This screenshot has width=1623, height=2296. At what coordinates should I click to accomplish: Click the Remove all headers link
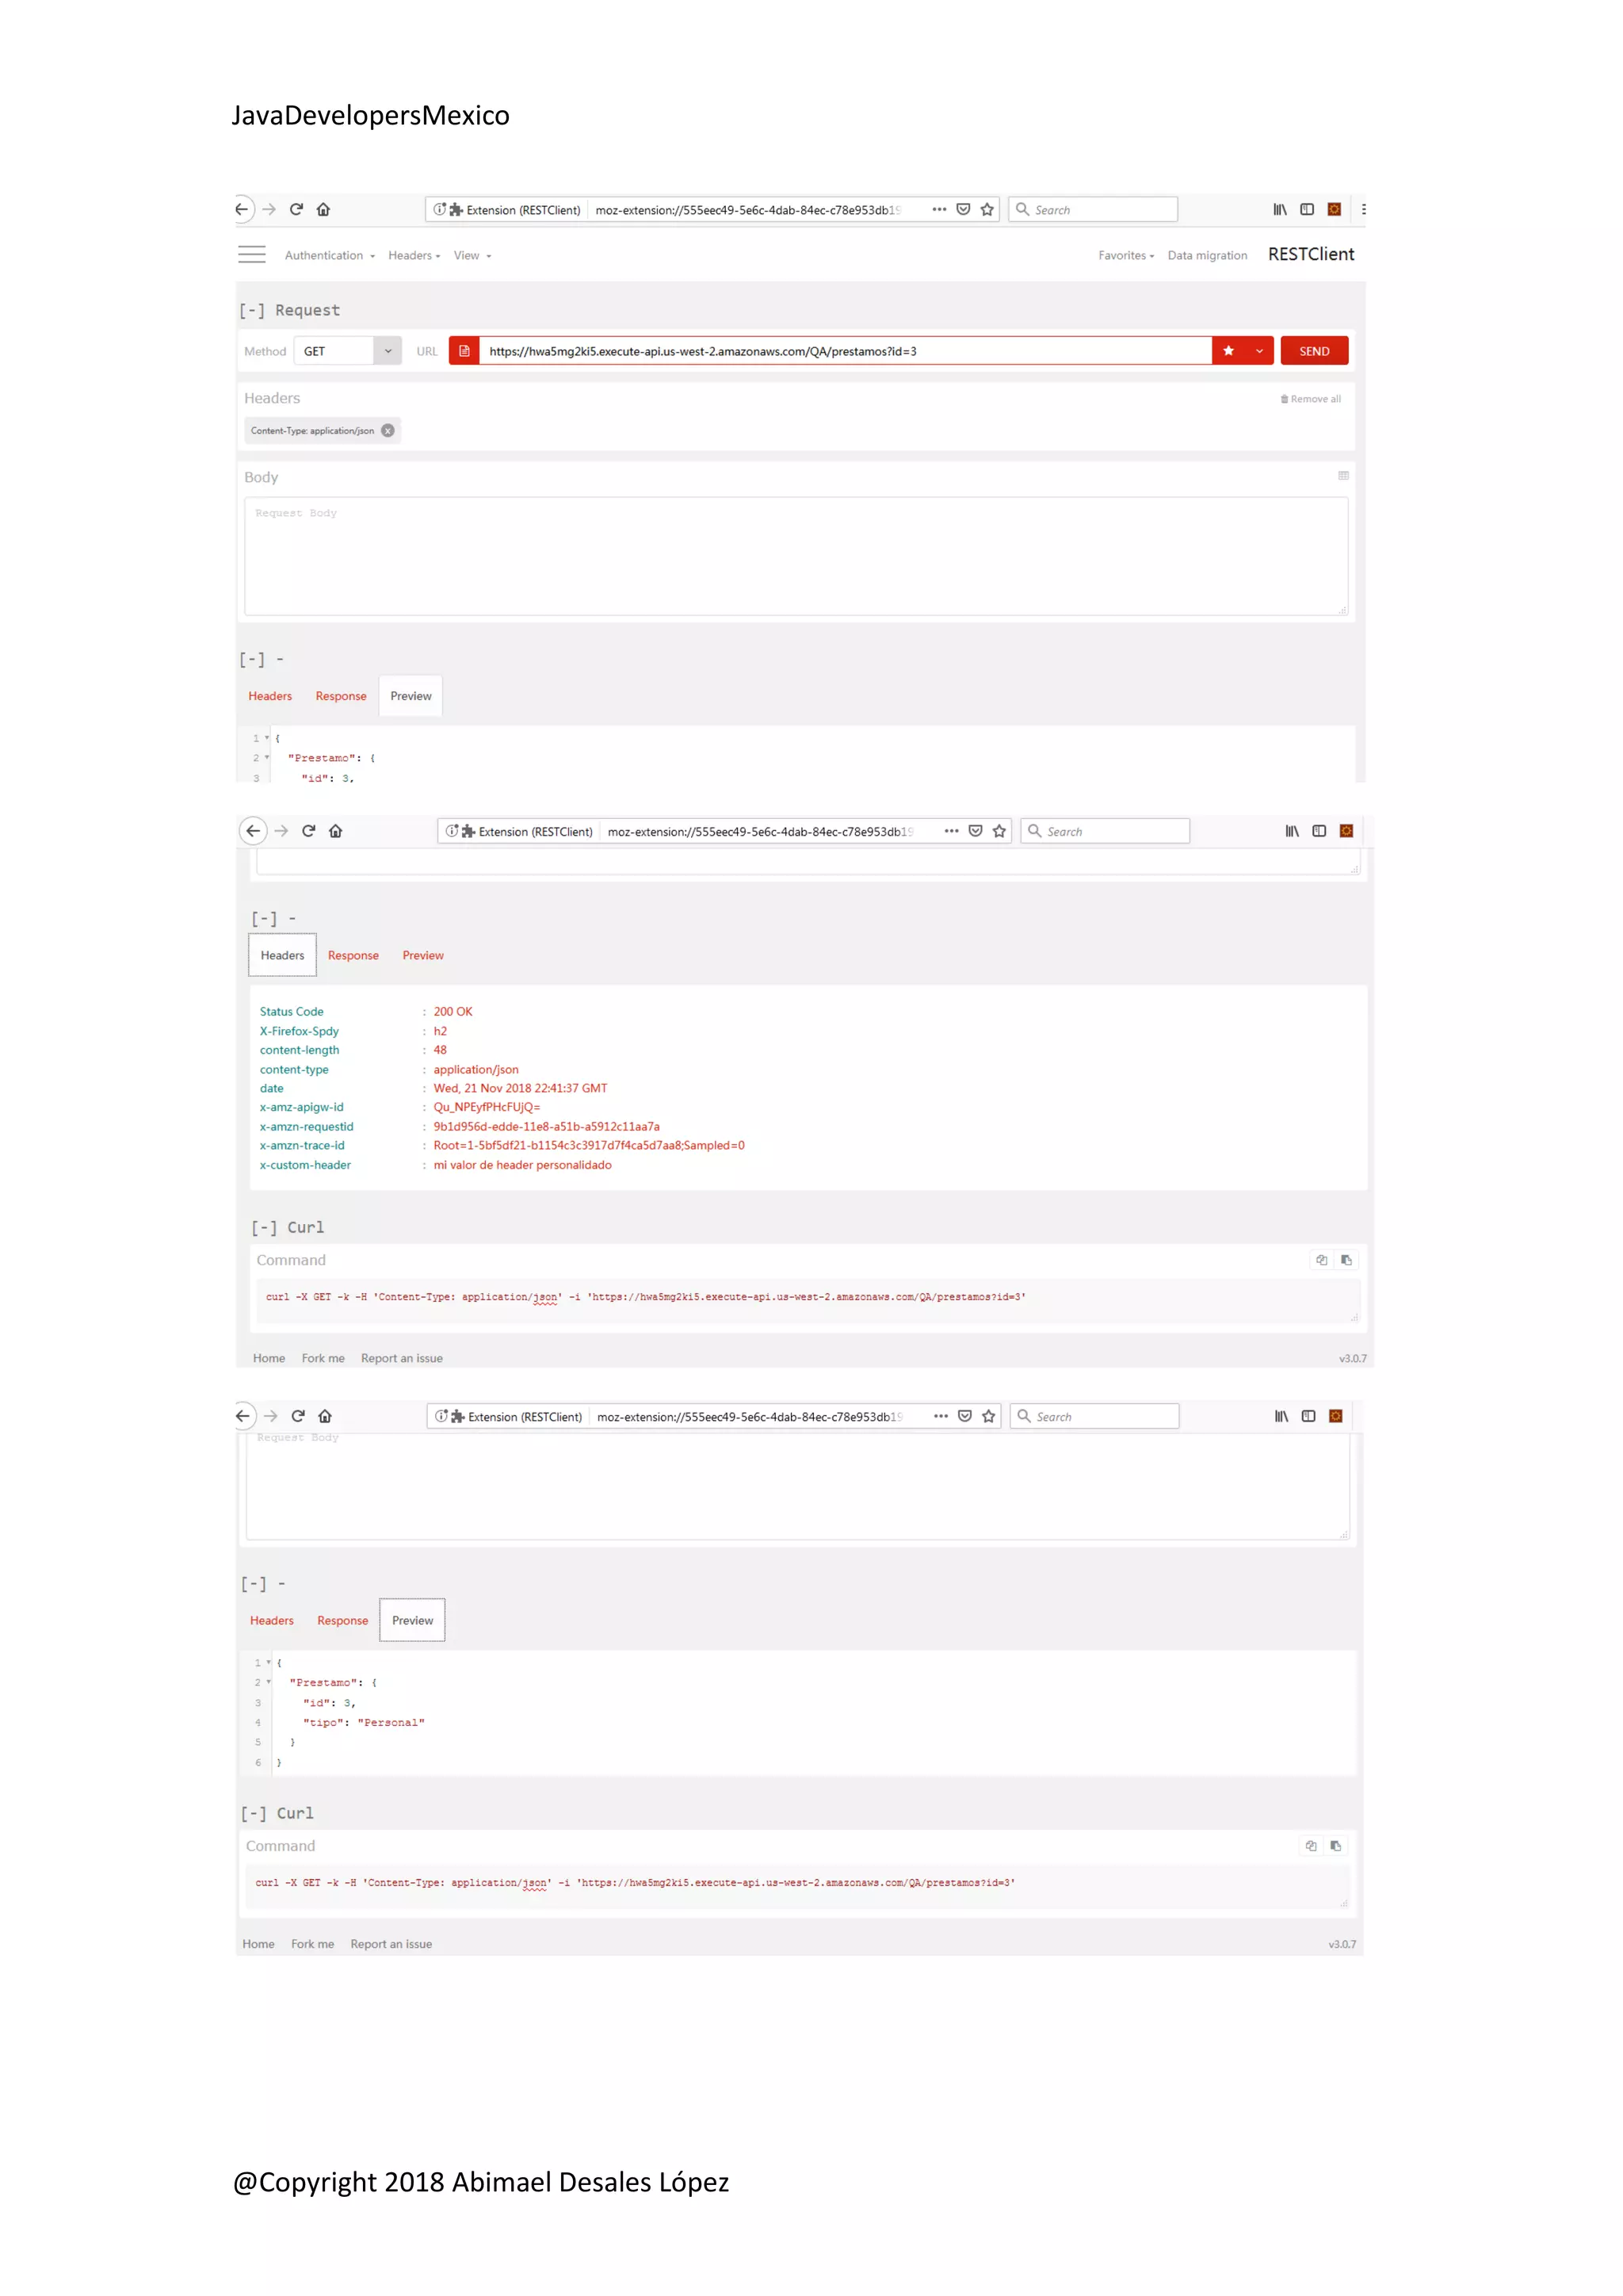click(1310, 399)
